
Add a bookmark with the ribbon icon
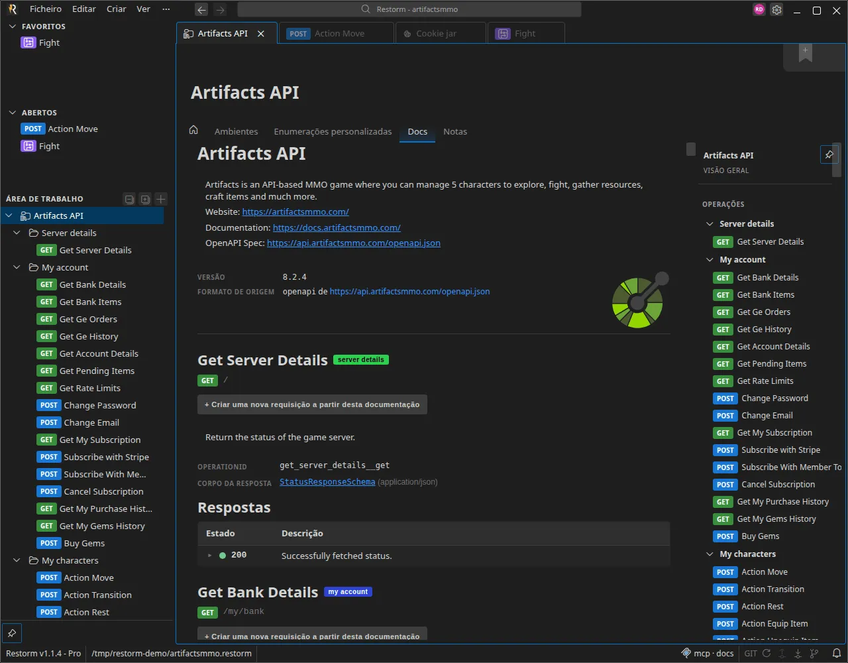[x=806, y=54]
